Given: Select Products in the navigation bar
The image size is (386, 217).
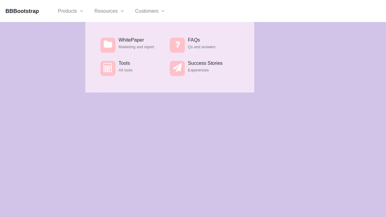Looking at the screenshot, I should pyautogui.click(x=67, y=11).
